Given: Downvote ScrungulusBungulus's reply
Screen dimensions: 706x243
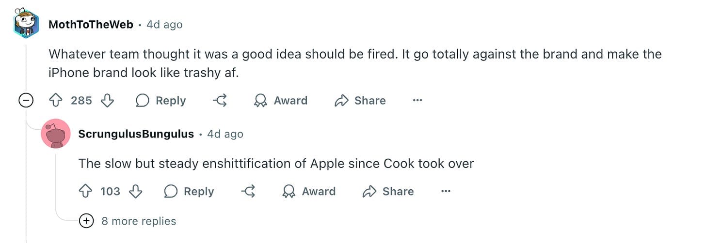Looking at the screenshot, I should [136, 192].
